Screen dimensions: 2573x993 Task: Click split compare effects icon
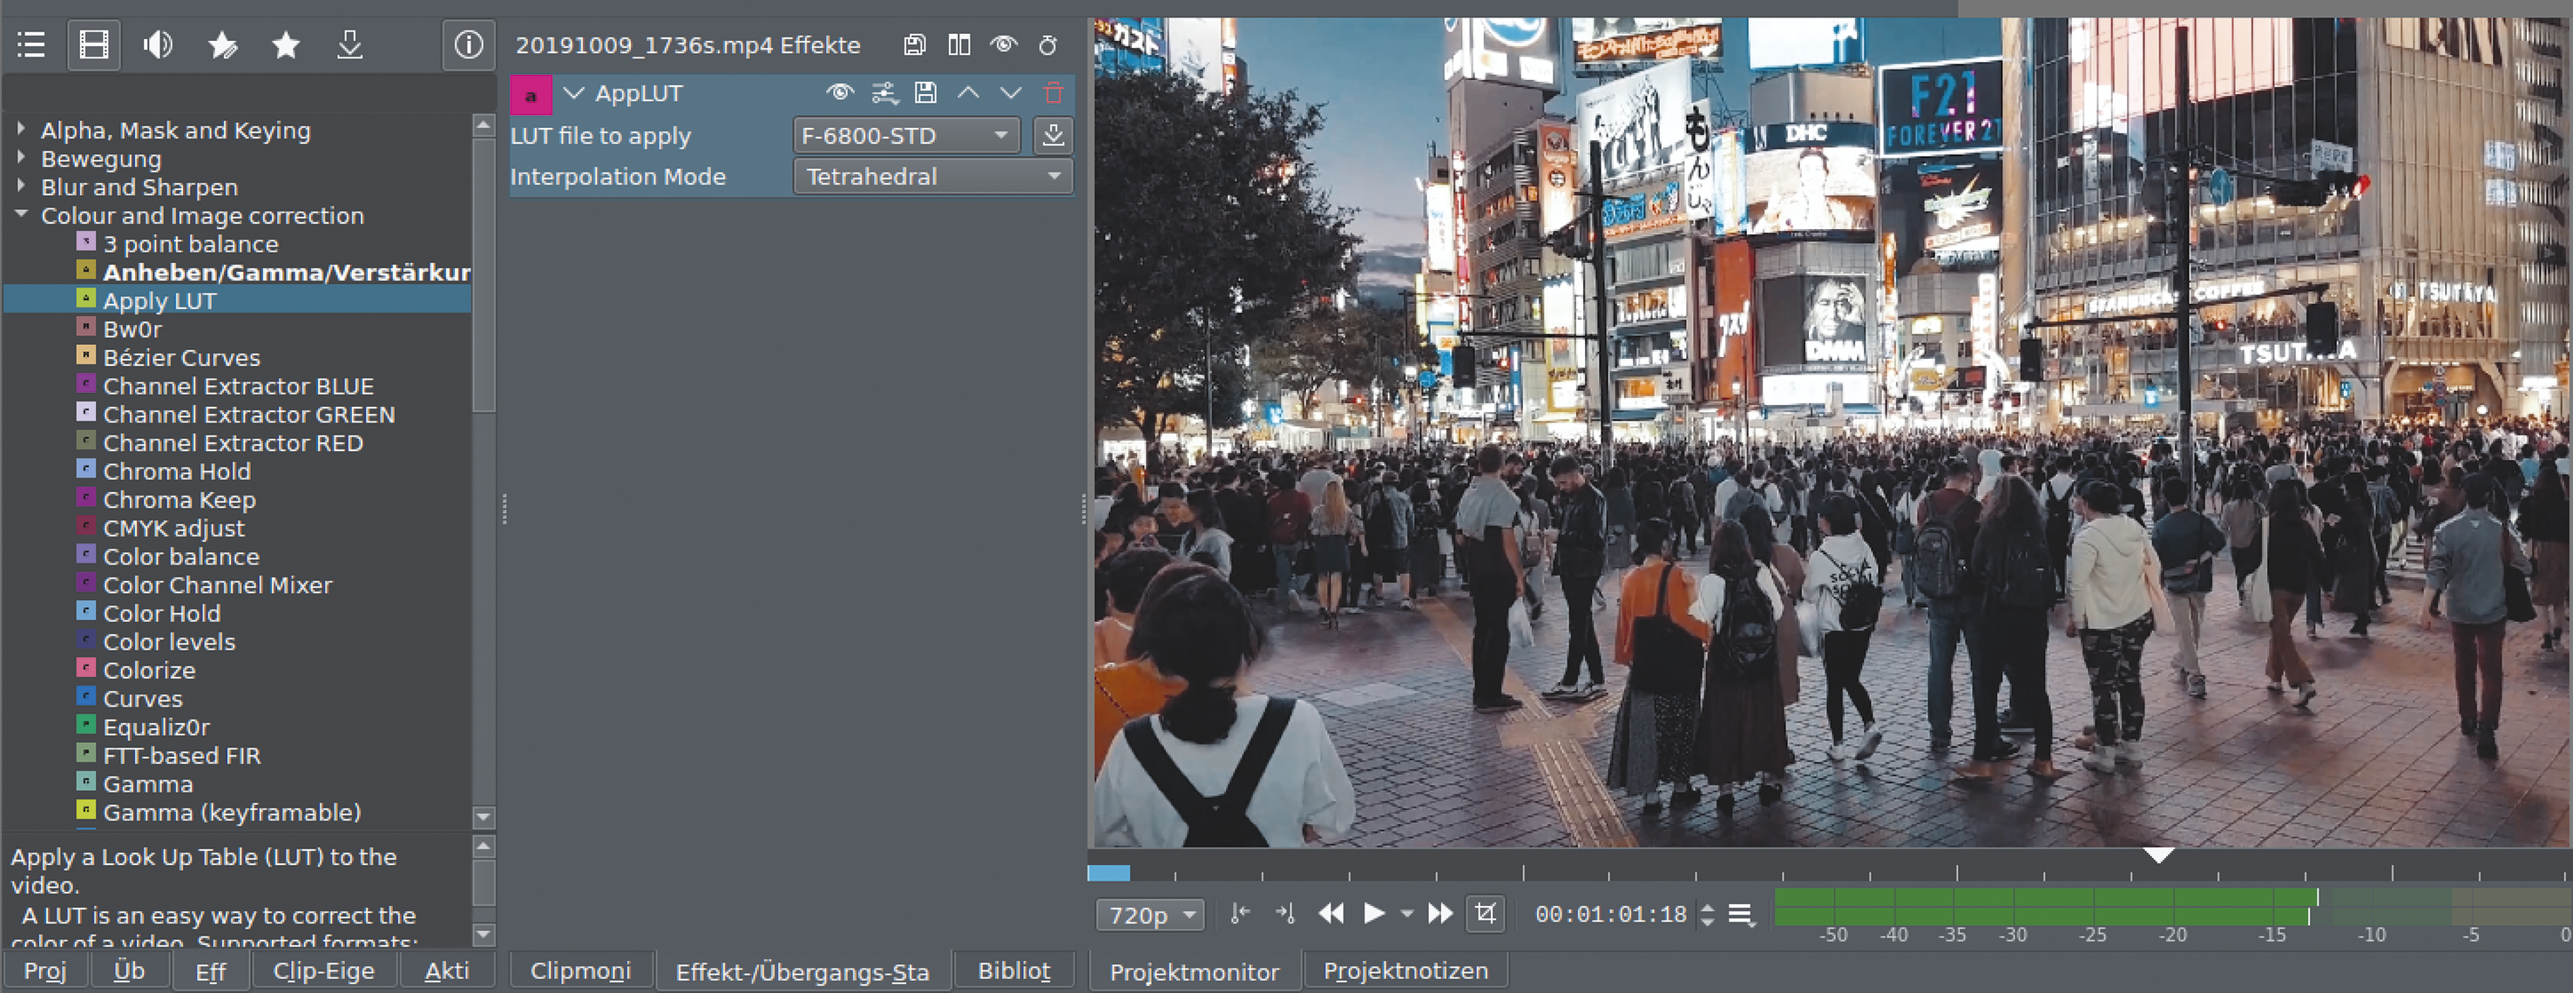coord(958,45)
